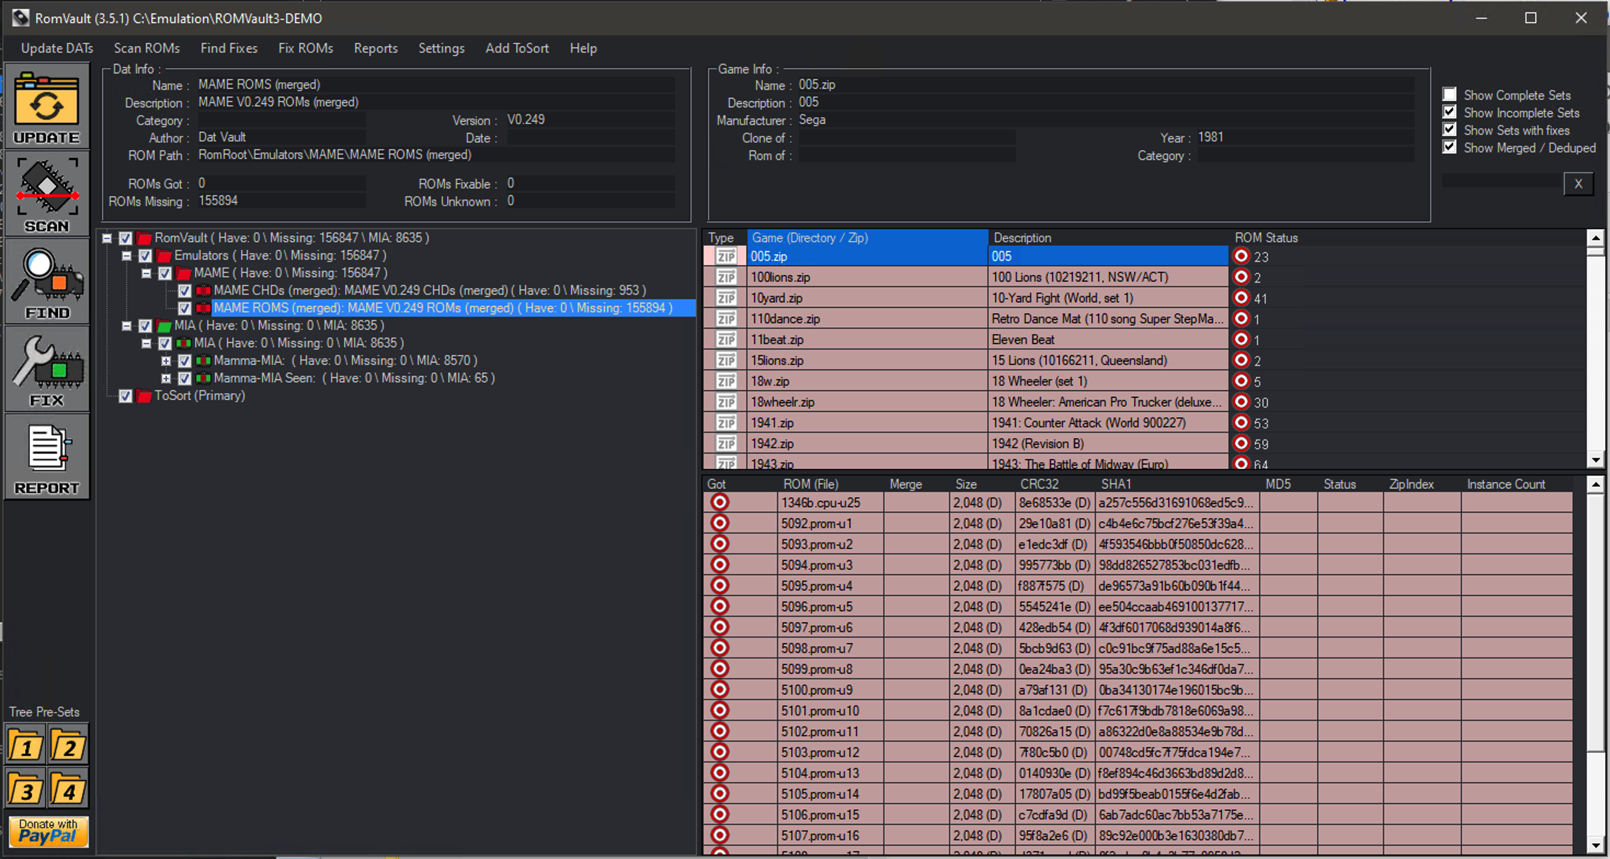Viewport: 1610px width, 859px height.
Task: Select the 11beat.zip game row
Action: pyautogui.click(x=966, y=339)
